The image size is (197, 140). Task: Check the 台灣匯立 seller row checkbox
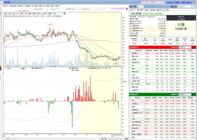tap(130, 104)
